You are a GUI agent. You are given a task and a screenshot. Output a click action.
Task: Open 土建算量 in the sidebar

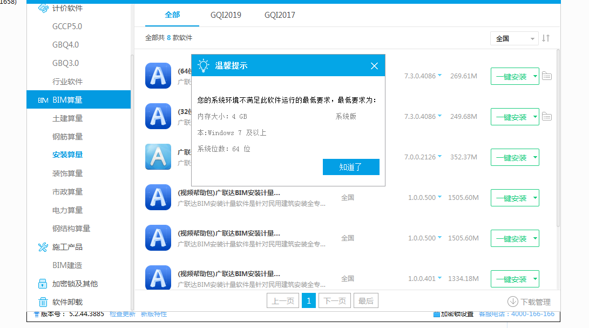(x=67, y=118)
